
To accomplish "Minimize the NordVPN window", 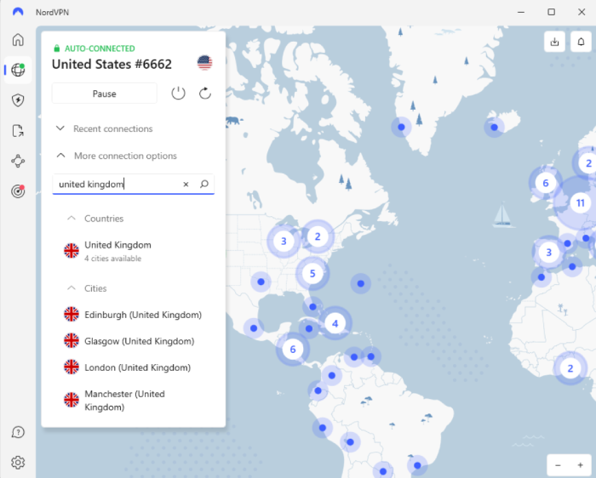I will pyautogui.click(x=521, y=12).
